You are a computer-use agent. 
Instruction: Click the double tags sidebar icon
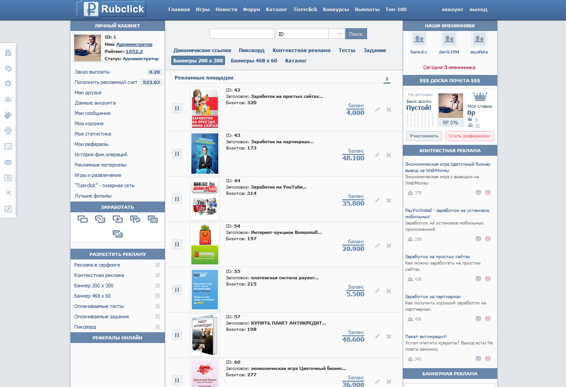pyautogui.click(x=8, y=115)
